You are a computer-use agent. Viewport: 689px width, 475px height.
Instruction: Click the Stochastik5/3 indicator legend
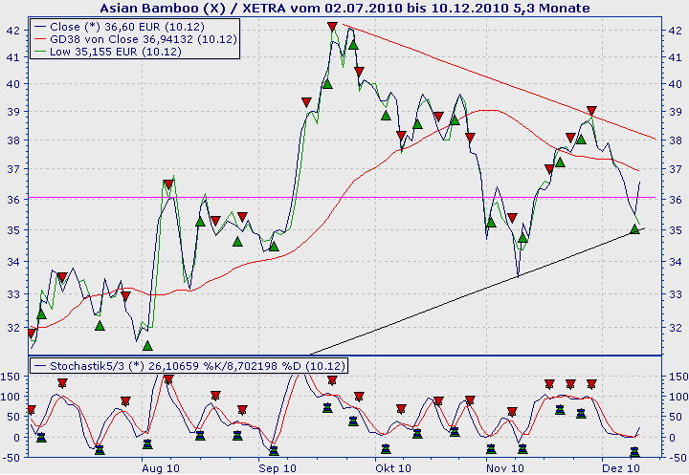[189, 366]
